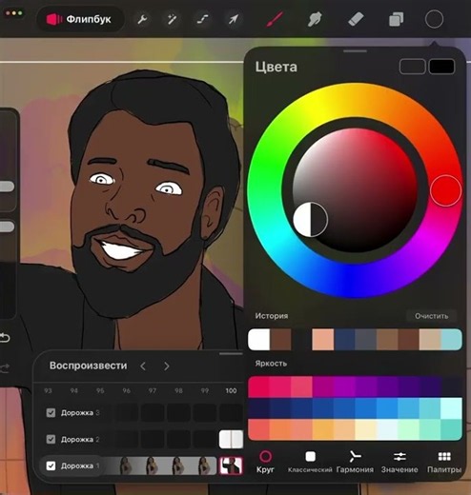Switch to the Круг tab
471x495 pixels.
[x=265, y=462]
